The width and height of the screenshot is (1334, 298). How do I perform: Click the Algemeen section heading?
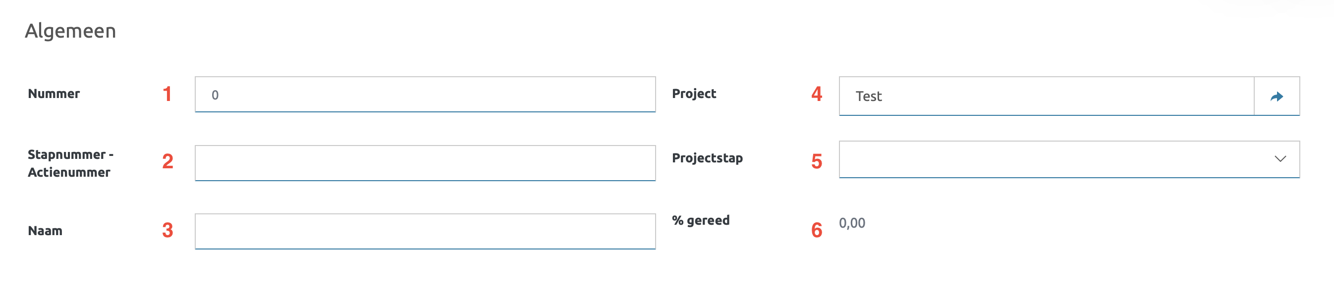click(70, 31)
